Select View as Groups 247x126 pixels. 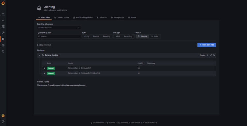[142, 36]
